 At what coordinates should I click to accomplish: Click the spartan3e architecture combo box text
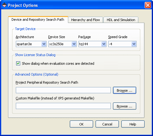coord(24,44)
